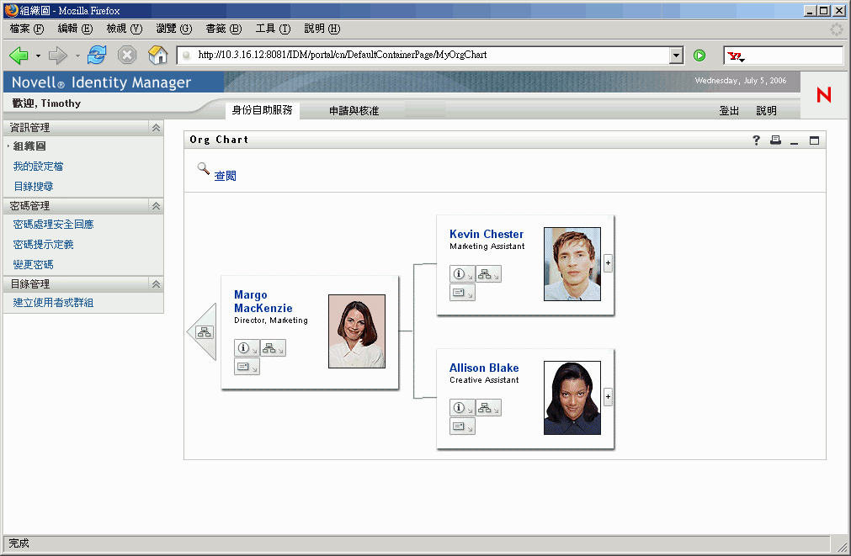
Task: Open 變更密碼 sidebar link
Action: (33, 265)
